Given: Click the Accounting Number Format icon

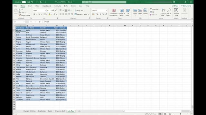Looking at the screenshot, I should [x=93, y=14].
